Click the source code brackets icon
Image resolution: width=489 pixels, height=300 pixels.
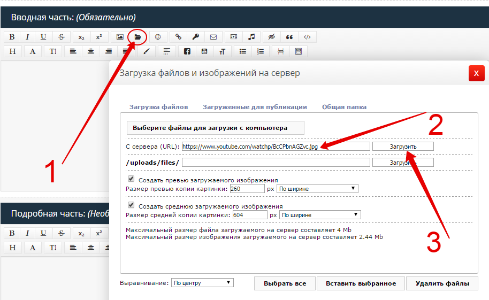coord(307,37)
